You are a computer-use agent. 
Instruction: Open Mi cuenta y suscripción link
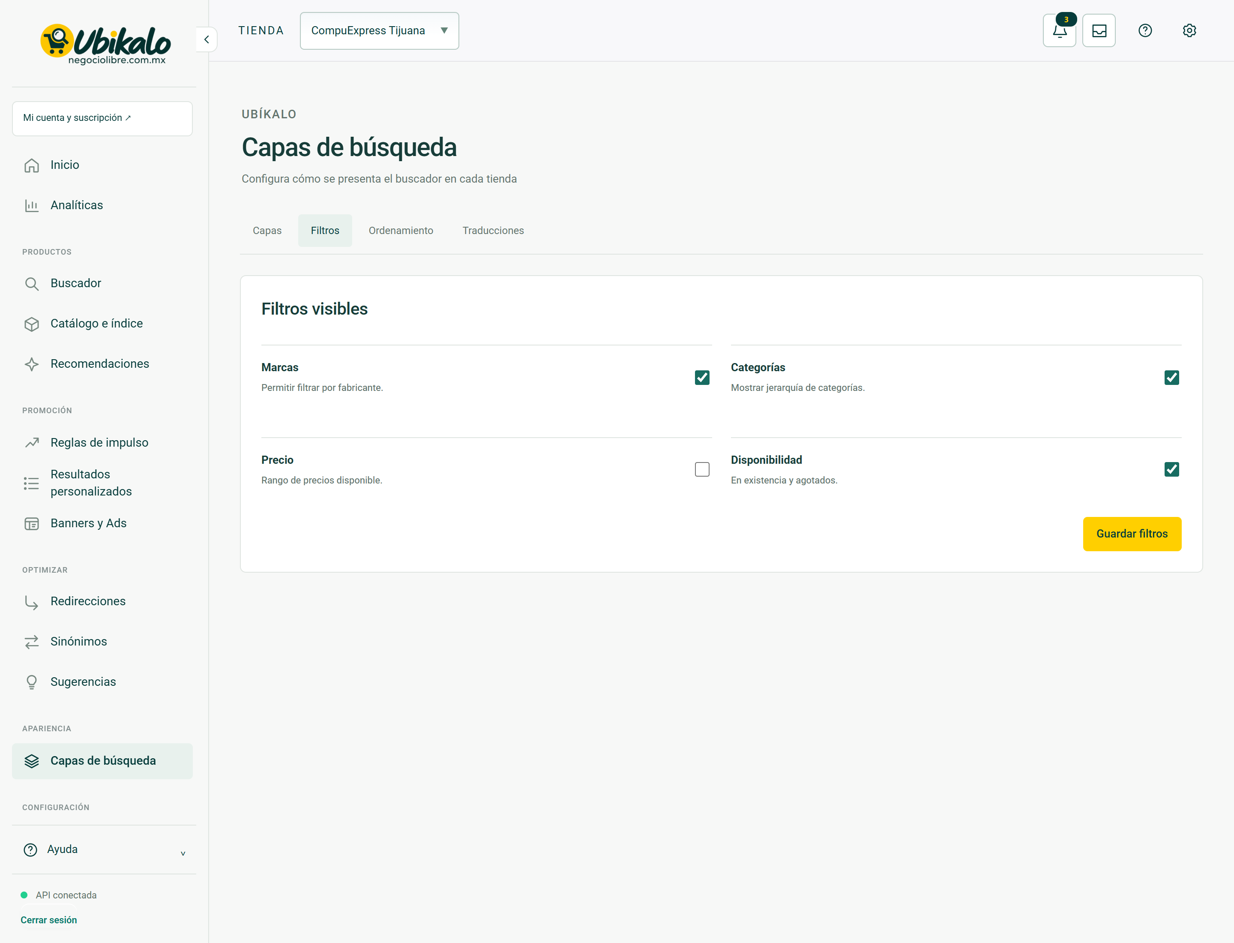click(x=102, y=118)
